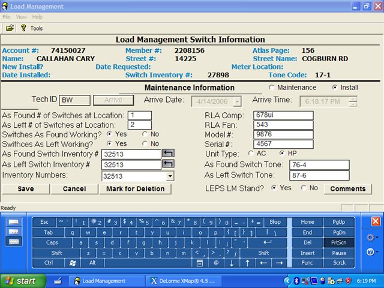Click the Arrive Time spinner arrows
This screenshot has height=288, width=384.
(x=353, y=101)
